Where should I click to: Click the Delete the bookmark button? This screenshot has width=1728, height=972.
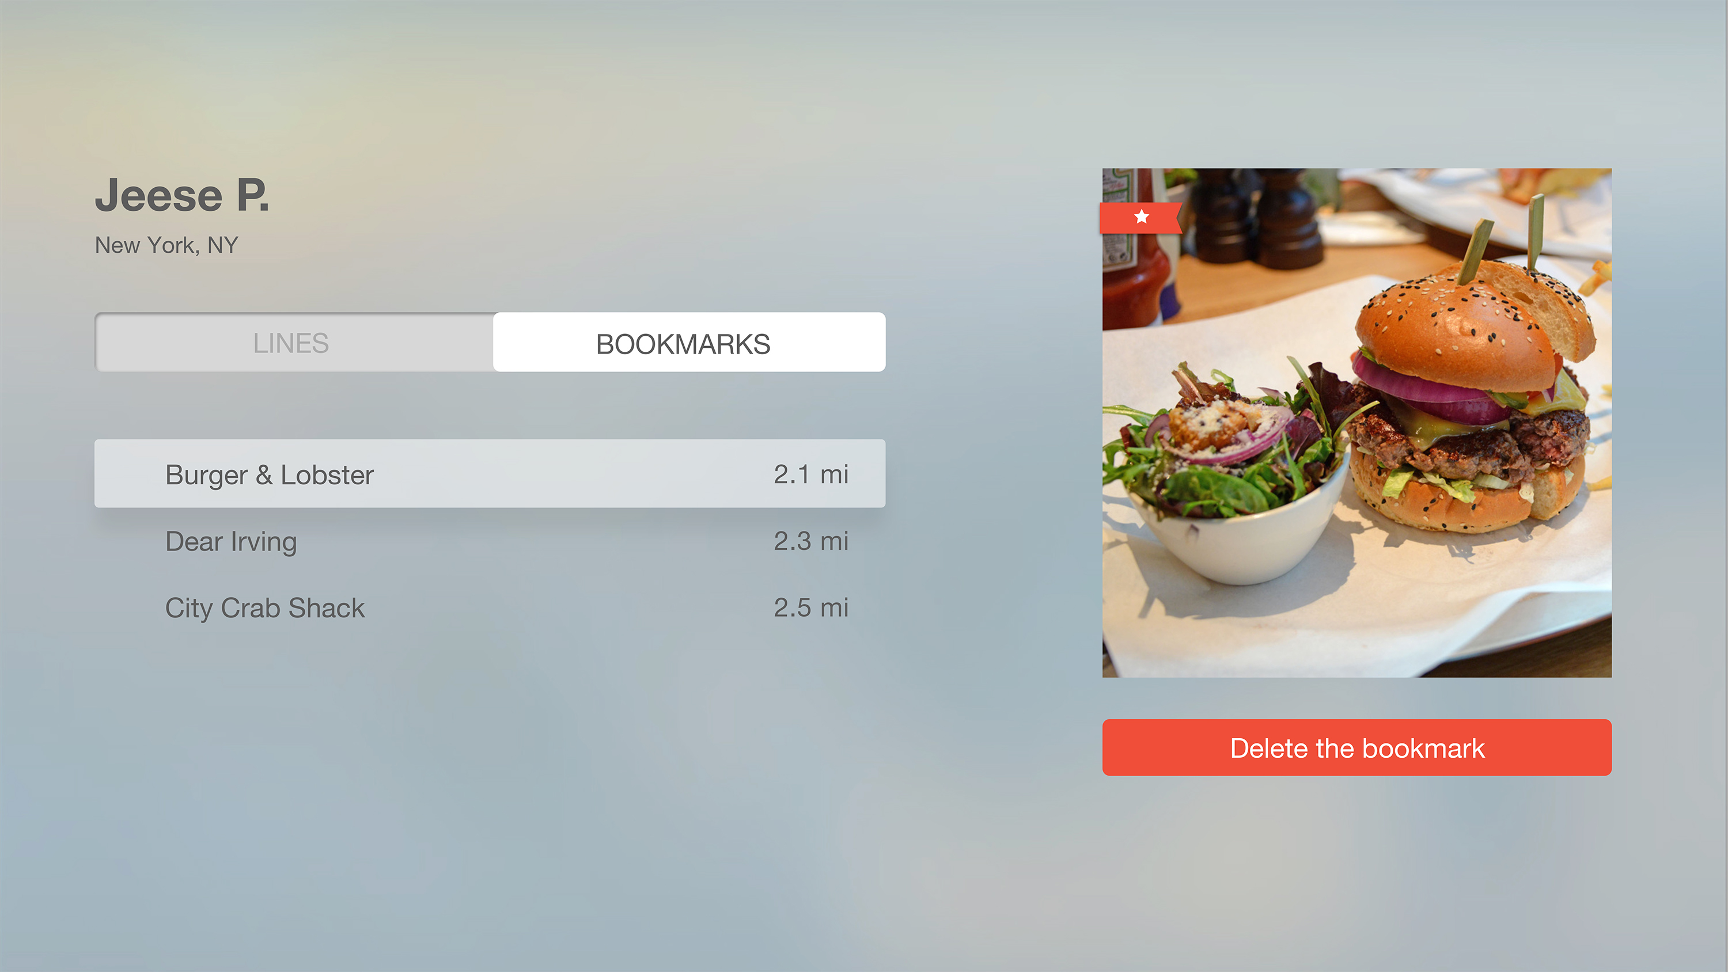[1356, 748]
